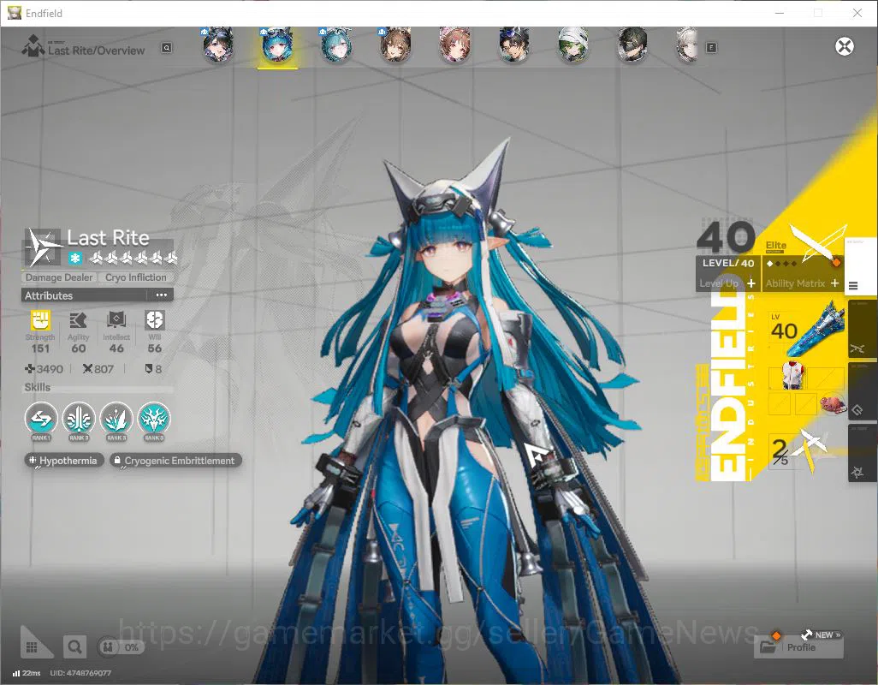Select the first dark-haired operator portrait

pos(218,45)
